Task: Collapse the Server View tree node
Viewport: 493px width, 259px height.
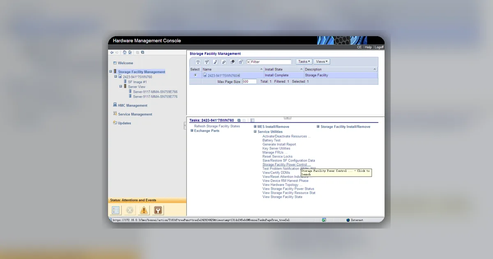Action: (x=121, y=87)
